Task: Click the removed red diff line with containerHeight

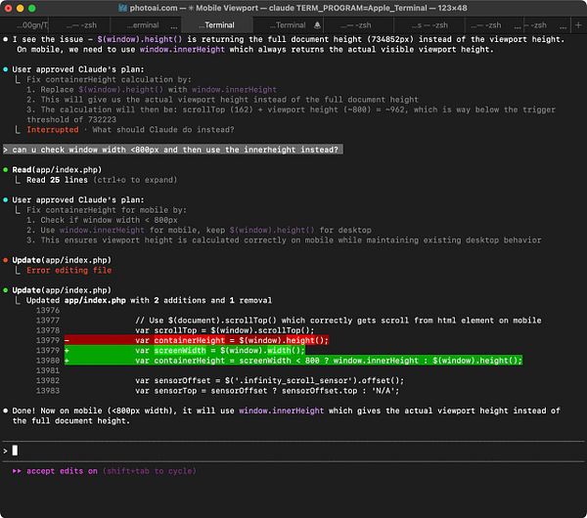Action: [x=197, y=340]
